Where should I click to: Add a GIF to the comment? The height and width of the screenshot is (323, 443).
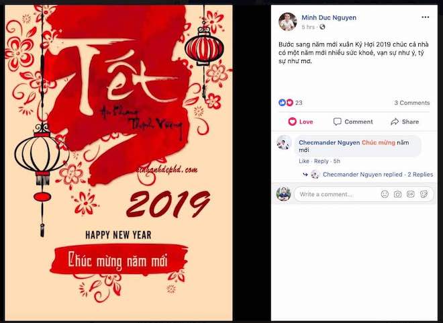[x=410, y=194]
